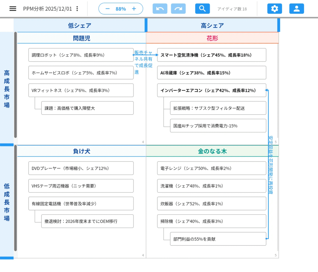This screenshot has height=272, width=318.
Task: Click the undo arrow button
Action: tap(160, 9)
